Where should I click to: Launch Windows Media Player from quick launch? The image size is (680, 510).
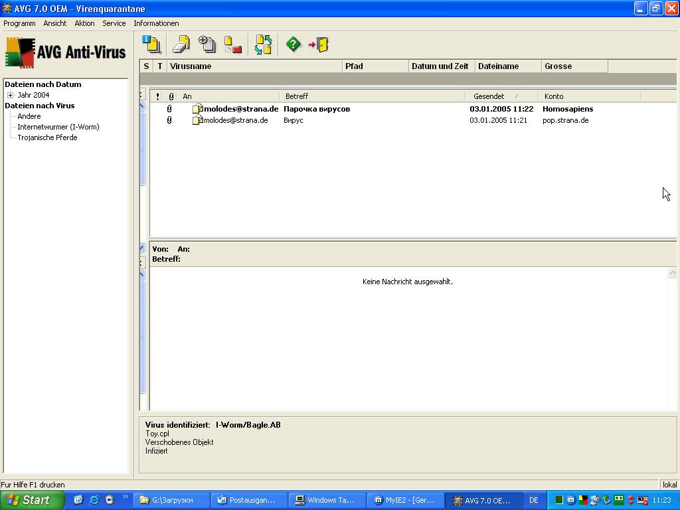click(110, 500)
